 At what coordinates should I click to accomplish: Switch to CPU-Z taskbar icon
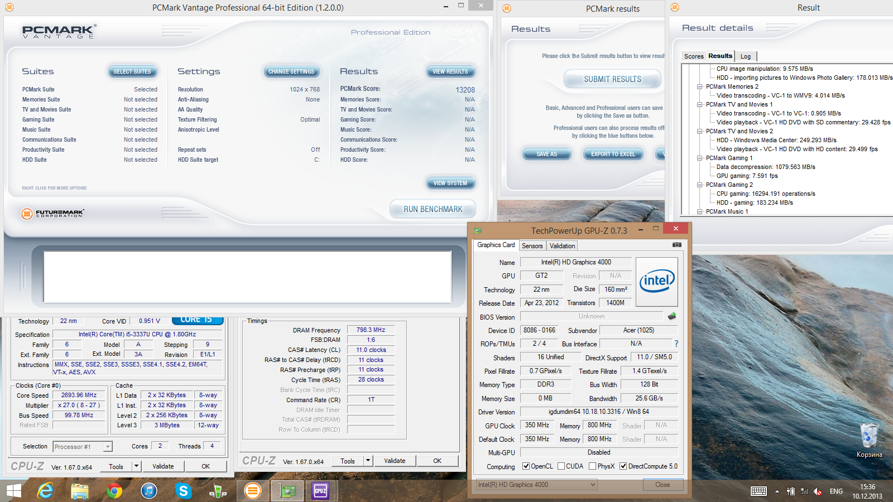(x=320, y=491)
